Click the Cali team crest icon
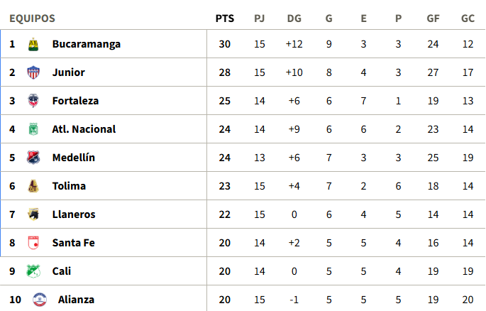Screen dimensions: 486x311 pos(33,271)
